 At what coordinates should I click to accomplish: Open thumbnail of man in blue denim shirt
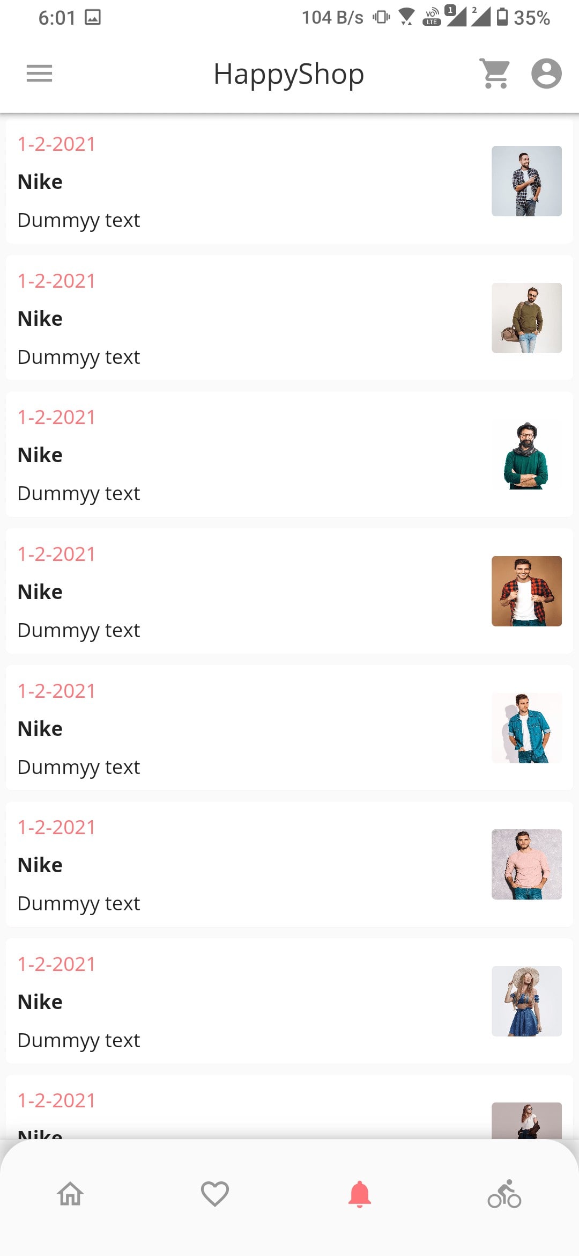pyautogui.click(x=526, y=728)
